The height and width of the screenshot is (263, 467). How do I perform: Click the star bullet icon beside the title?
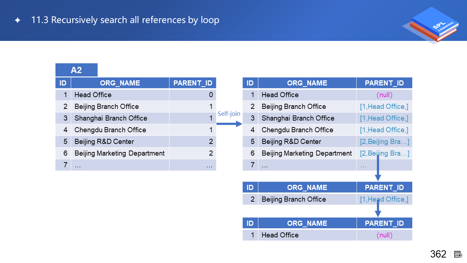point(18,20)
